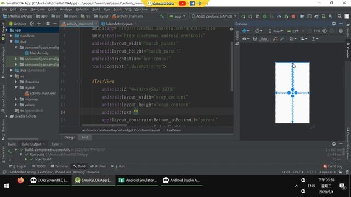
Task: Expand the mipmap folder
Action: point(16,99)
